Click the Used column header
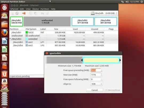The width and height of the screenshot is (144, 108). [x=75, y=29]
